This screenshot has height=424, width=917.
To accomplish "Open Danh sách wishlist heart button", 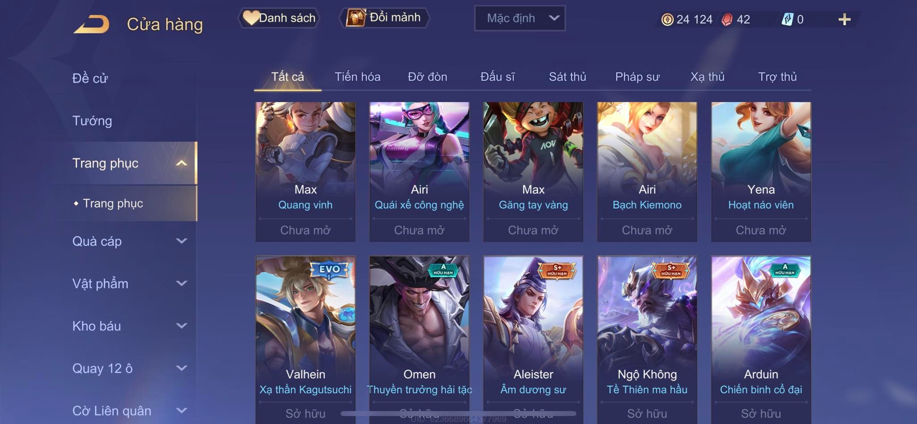I will pos(279,18).
